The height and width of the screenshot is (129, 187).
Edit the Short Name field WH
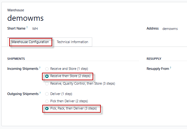(x=35, y=29)
